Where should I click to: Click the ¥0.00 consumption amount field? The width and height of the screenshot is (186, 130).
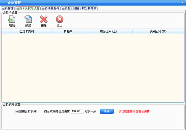77,111
